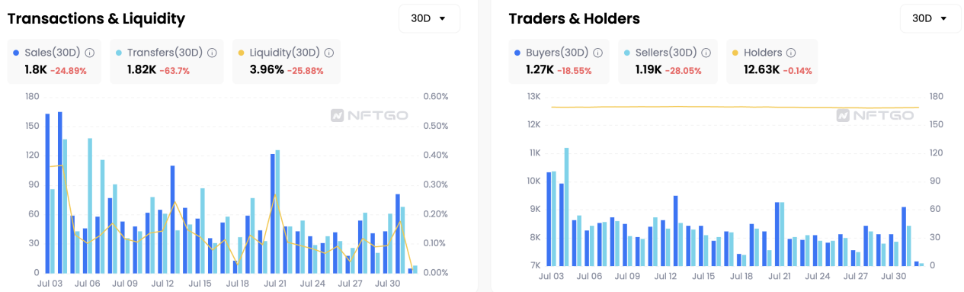This screenshot has height=292, width=964.
Task: Click the tallest Jul 03 sales bar
Action: [x=60, y=192]
